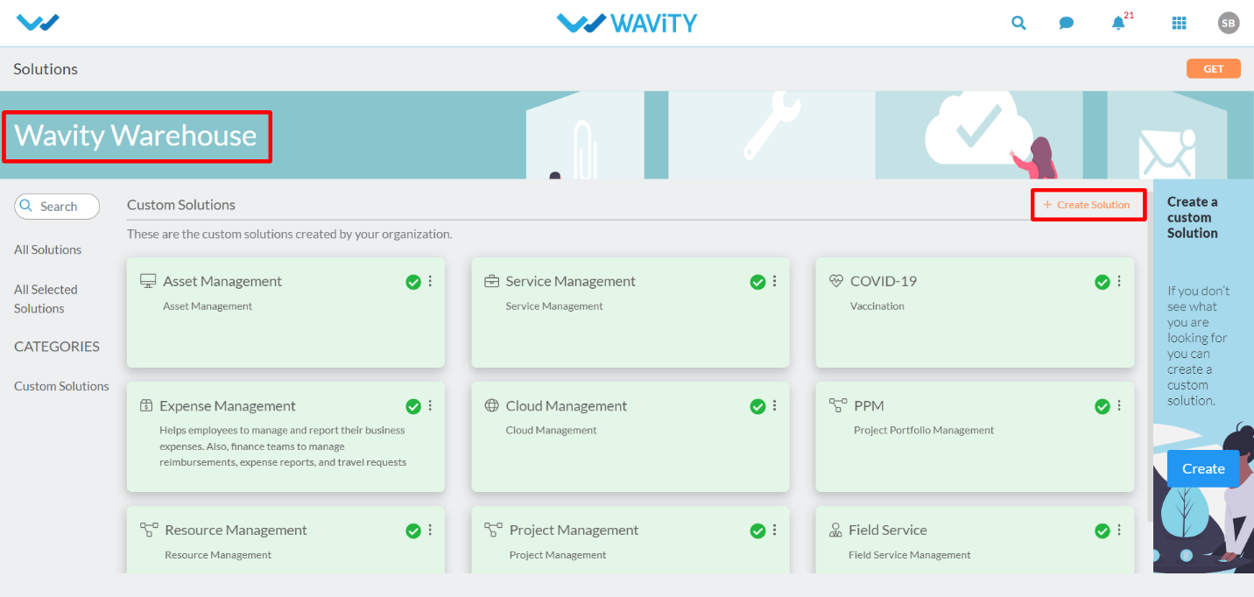Click the sidebar Search field
The width and height of the screenshot is (1254, 597).
pos(57,207)
